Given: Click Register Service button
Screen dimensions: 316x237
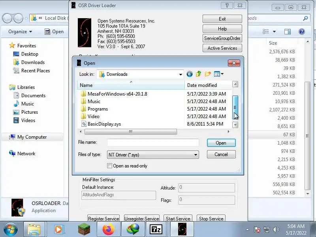Looking at the screenshot, I should coord(103,218).
